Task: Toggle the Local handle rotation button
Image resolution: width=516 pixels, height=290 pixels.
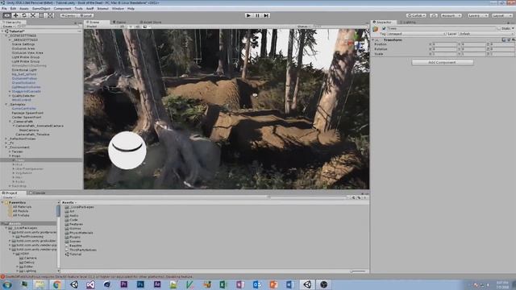Action: (x=86, y=15)
